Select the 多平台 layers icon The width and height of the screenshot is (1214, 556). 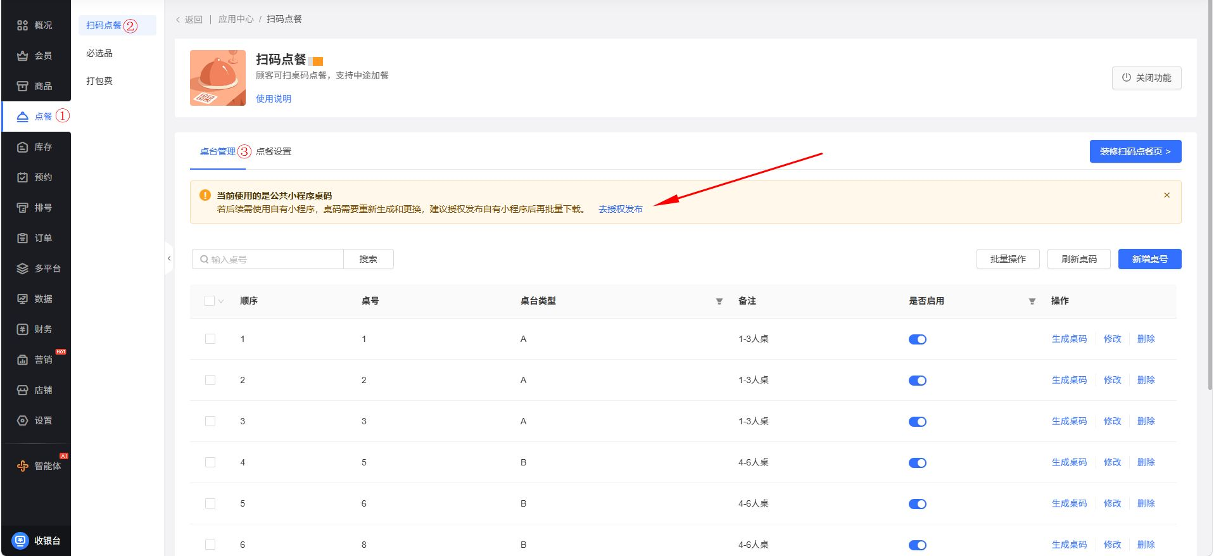(23, 269)
